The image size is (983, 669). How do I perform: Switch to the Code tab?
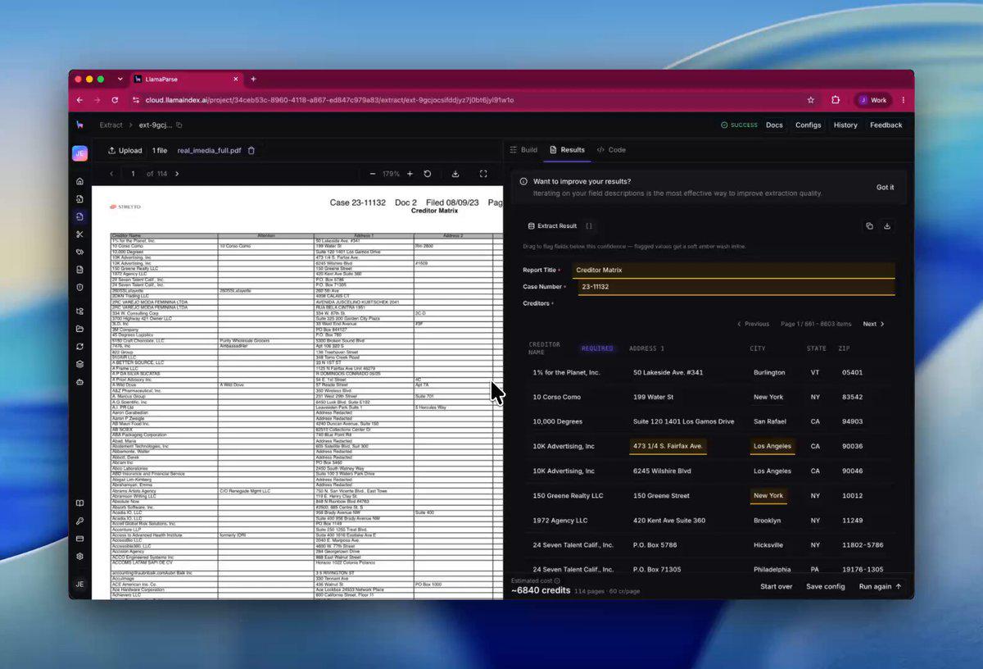tap(611, 150)
